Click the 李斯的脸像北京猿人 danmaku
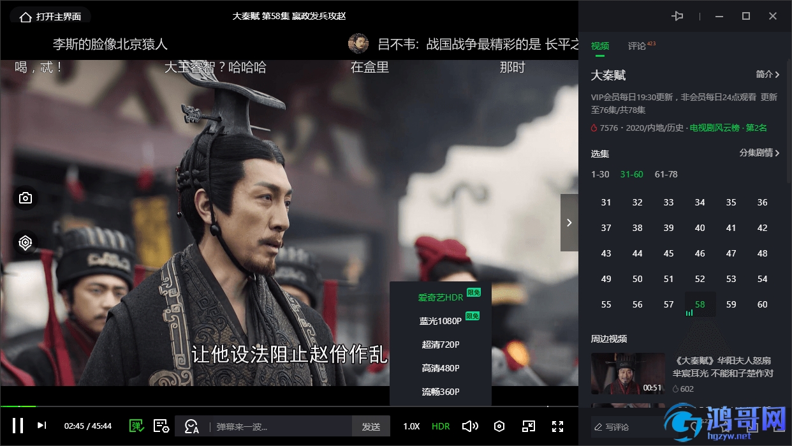The image size is (792, 446). (110, 44)
